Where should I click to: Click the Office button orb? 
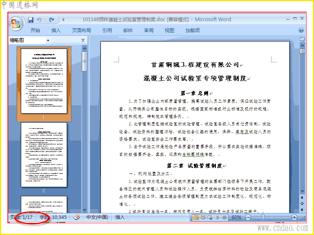[x=16, y=23]
